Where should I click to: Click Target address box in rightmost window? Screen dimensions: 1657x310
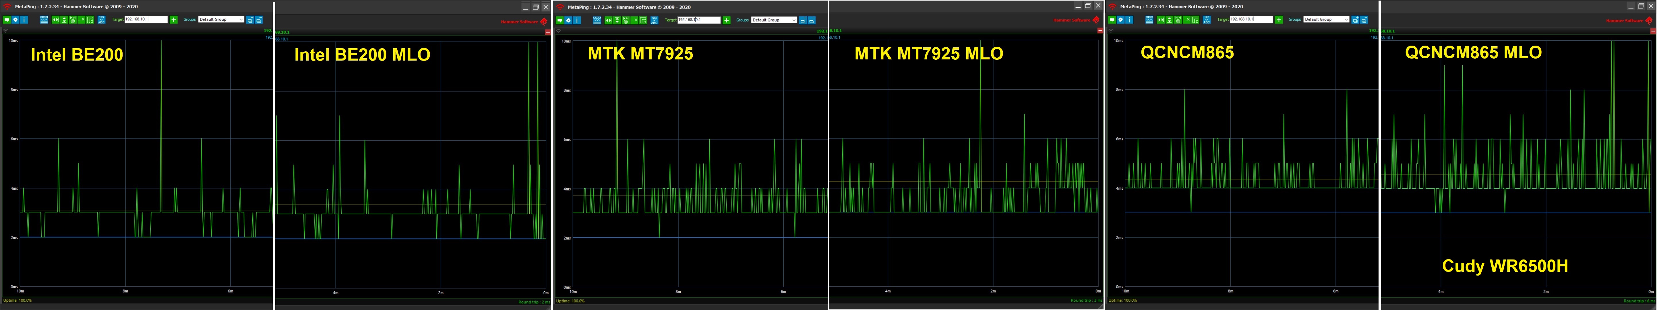[1251, 20]
